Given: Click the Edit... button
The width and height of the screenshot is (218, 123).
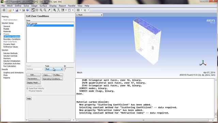Looking at the screenshot, I should [x=33, y=75].
